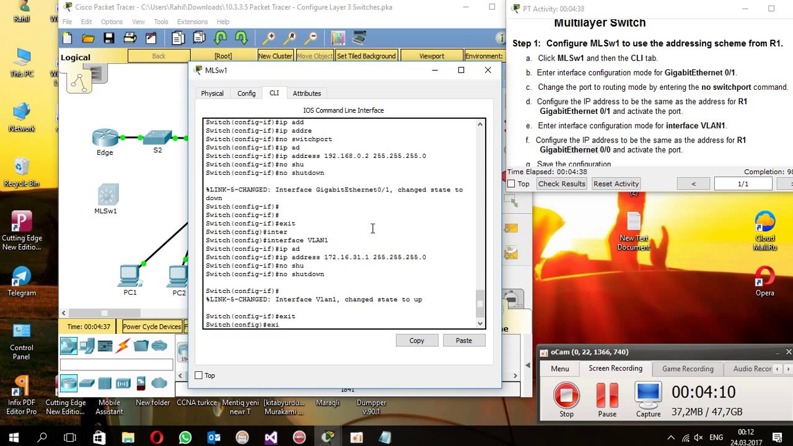Choose WAN Emulation cloud subcategory

[160, 383]
